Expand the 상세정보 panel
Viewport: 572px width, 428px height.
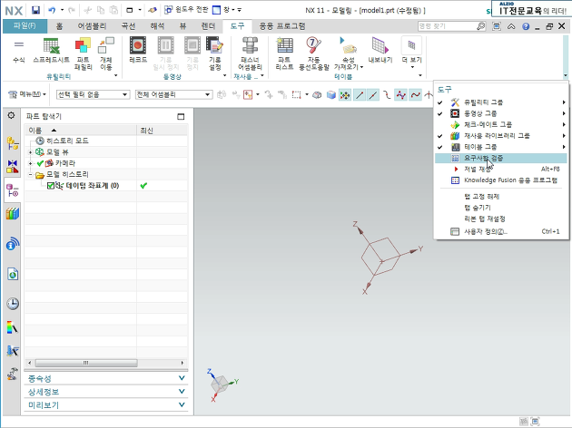click(x=106, y=392)
